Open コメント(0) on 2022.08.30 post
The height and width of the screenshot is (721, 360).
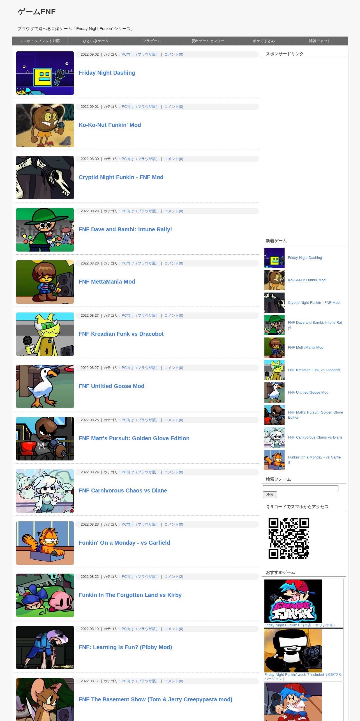point(174,159)
